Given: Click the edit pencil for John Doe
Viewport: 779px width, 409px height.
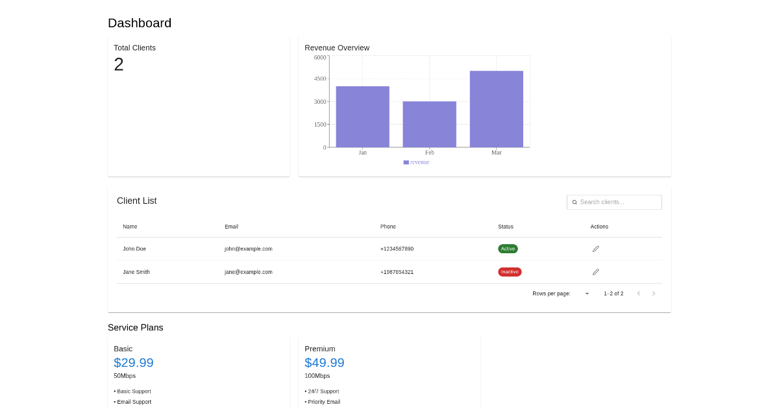Looking at the screenshot, I should coord(595,249).
